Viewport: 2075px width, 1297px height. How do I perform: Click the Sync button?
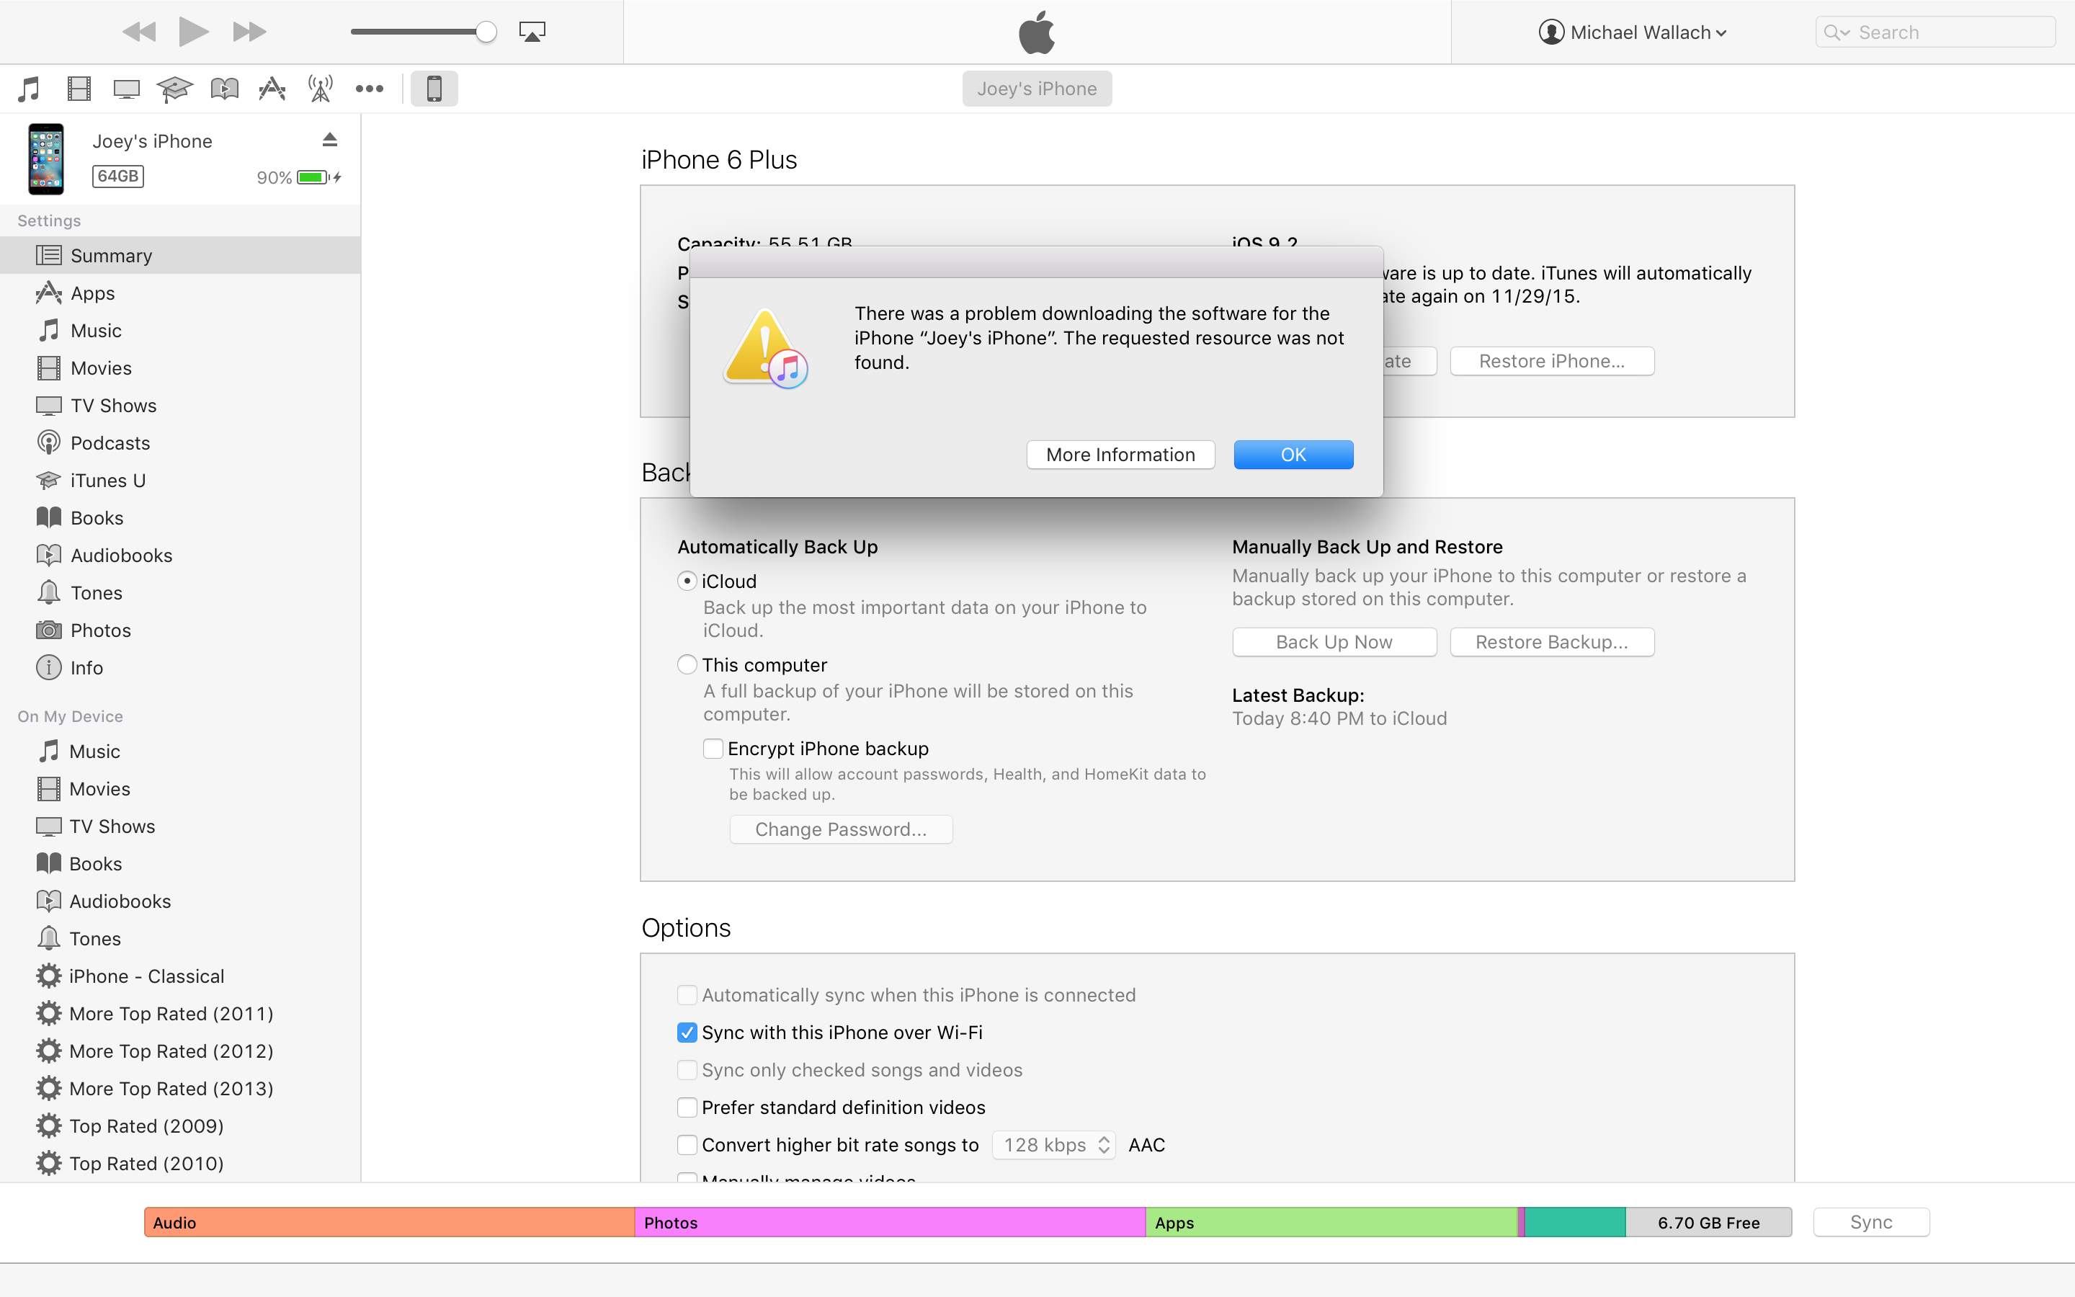[x=1871, y=1222]
